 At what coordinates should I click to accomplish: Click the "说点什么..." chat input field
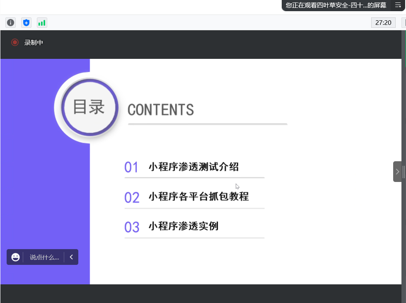[44, 257]
